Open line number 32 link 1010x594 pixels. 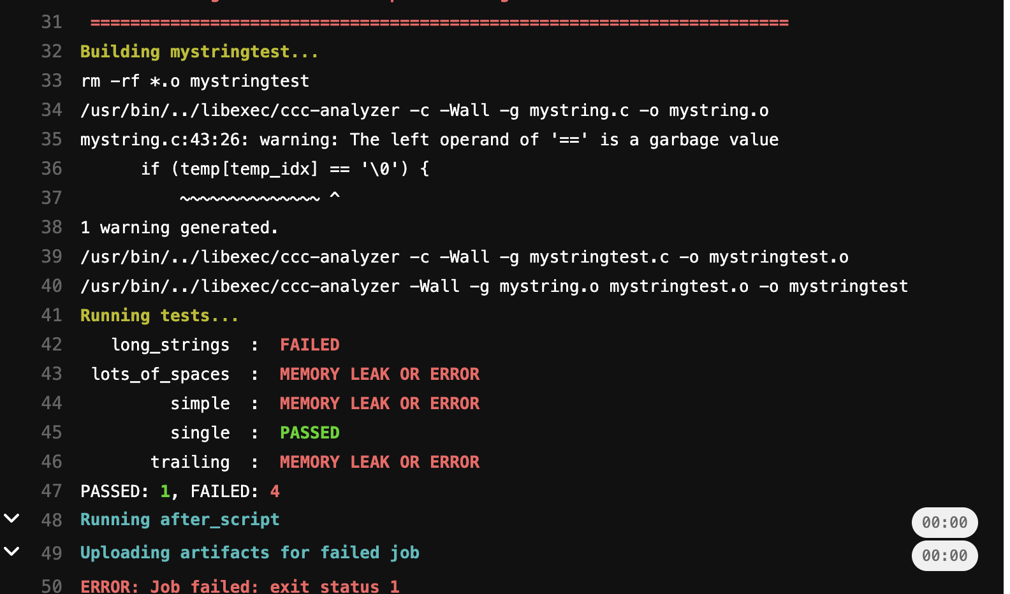[52, 52]
